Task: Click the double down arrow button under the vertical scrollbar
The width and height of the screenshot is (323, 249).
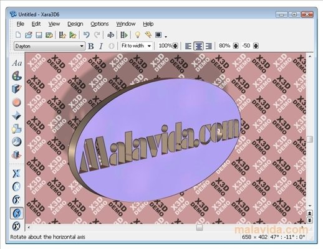Action: click(x=310, y=220)
